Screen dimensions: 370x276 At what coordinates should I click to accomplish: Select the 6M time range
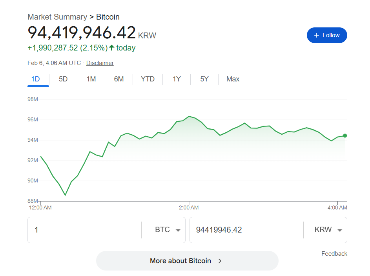[x=119, y=79]
